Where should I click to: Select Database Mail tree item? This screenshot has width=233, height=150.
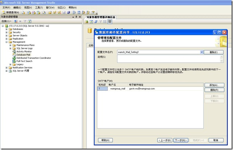click(x=23, y=55)
